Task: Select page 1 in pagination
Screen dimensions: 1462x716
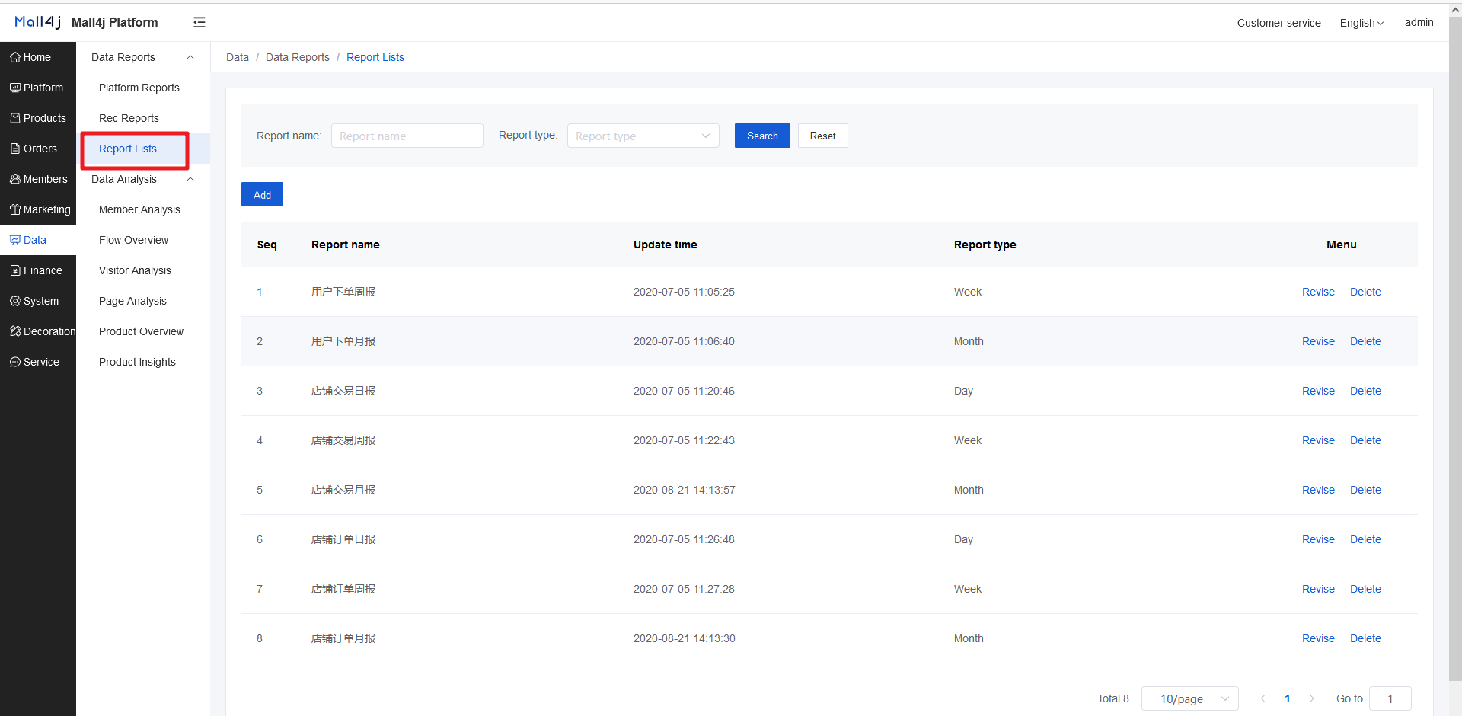Action: point(1288,698)
